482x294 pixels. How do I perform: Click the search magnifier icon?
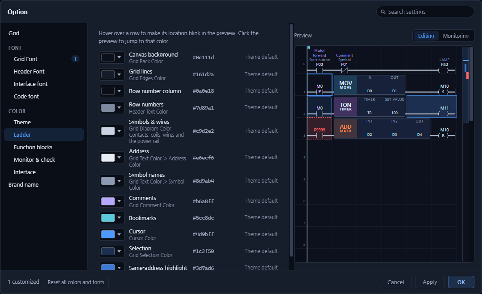[x=383, y=12]
